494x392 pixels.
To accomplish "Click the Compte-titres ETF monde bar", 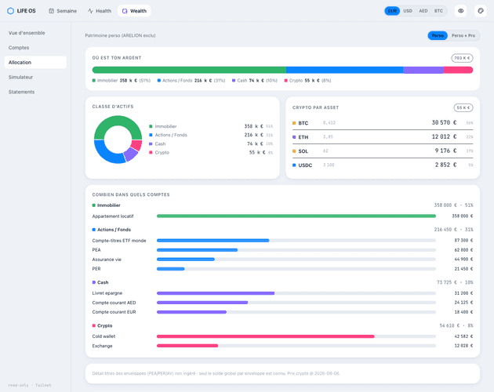I will point(296,241).
